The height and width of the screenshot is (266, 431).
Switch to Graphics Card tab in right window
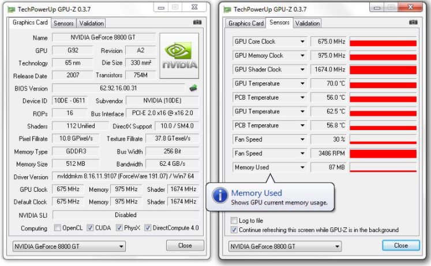click(x=246, y=24)
